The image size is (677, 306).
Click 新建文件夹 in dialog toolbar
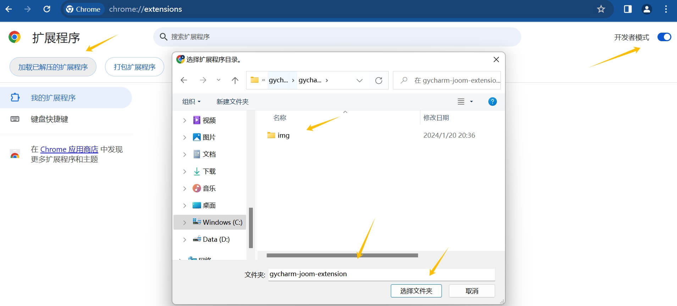(232, 102)
